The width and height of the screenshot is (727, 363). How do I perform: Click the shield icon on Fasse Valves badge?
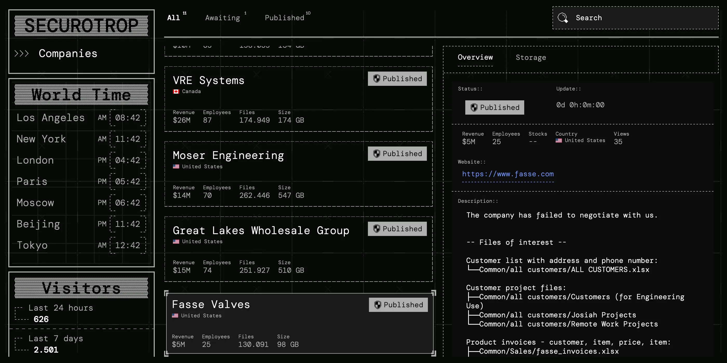pos(378,305)
